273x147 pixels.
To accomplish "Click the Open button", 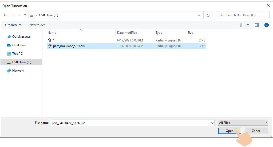I will [230, 131].
